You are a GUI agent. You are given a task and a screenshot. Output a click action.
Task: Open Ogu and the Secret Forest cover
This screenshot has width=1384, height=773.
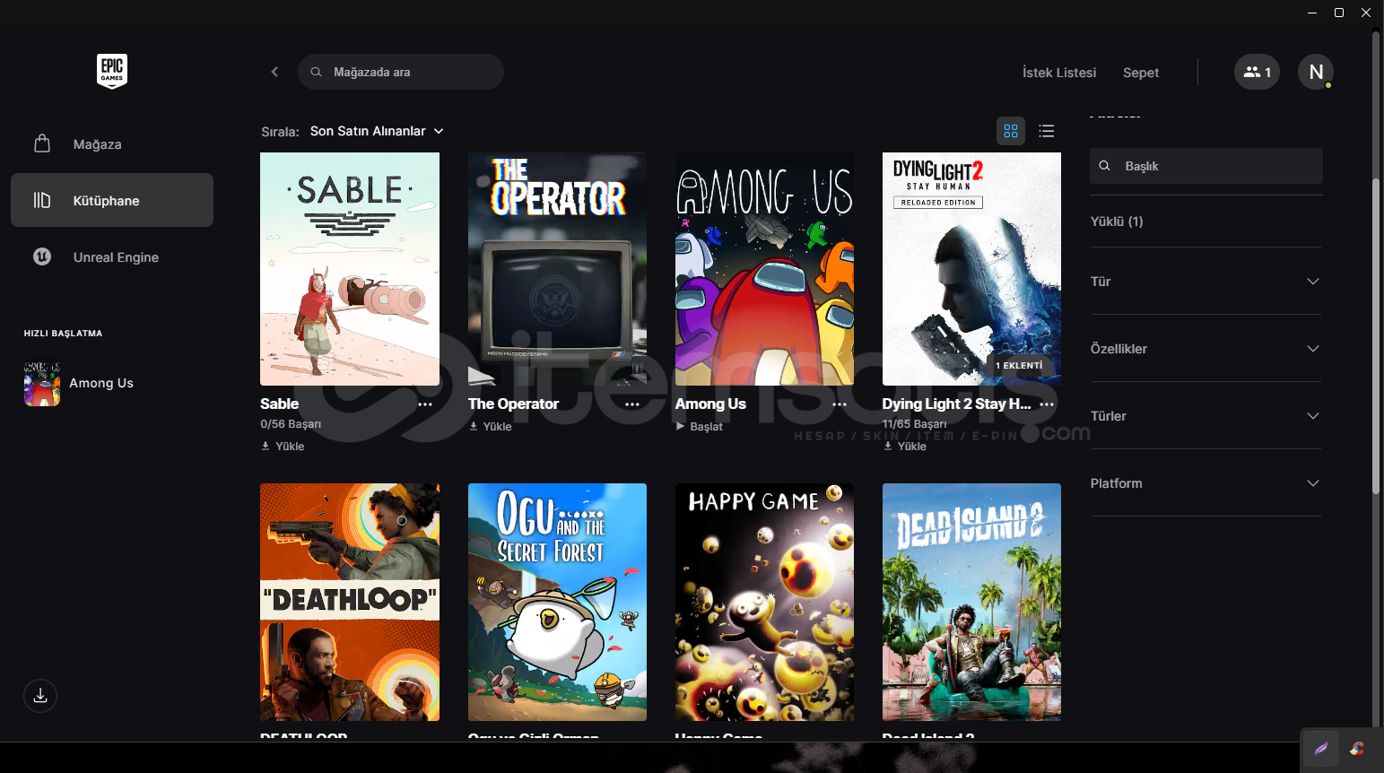click(x=557, y=602)
